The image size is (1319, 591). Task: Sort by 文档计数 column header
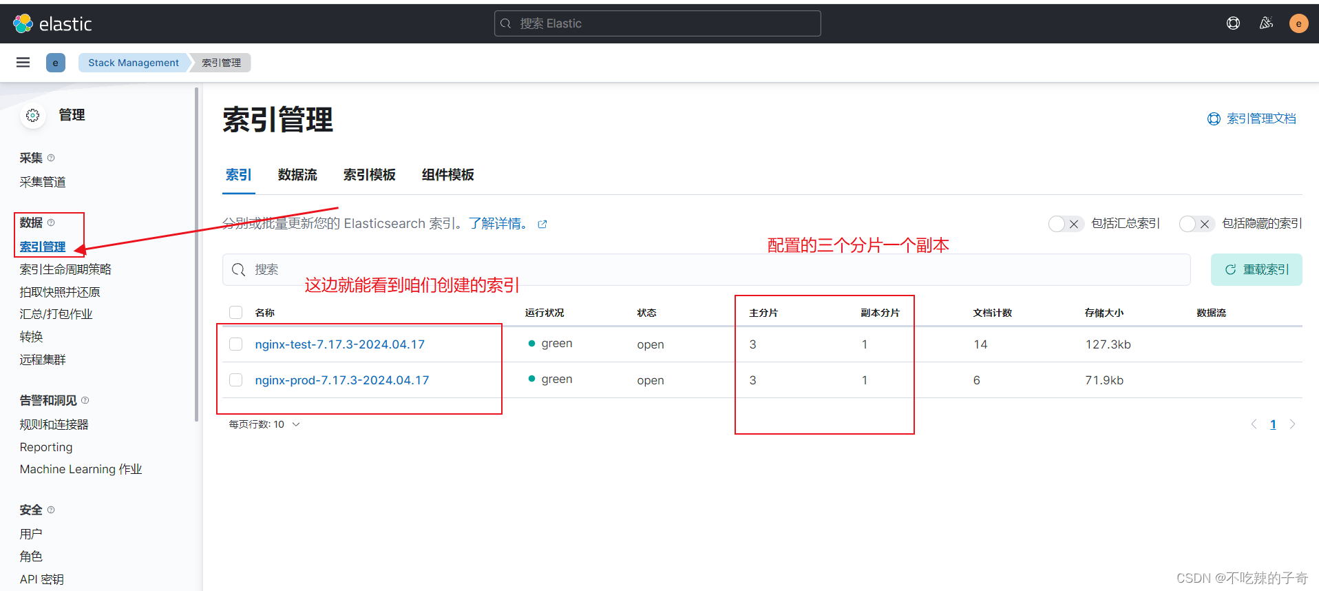(x=992, y=313)
